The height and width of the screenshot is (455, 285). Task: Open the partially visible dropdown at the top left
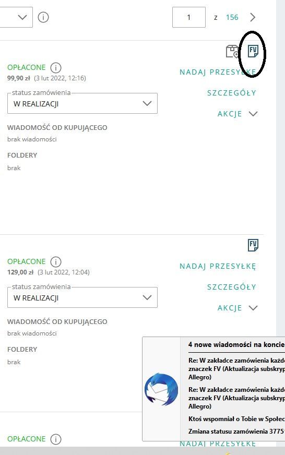point(16,17)
